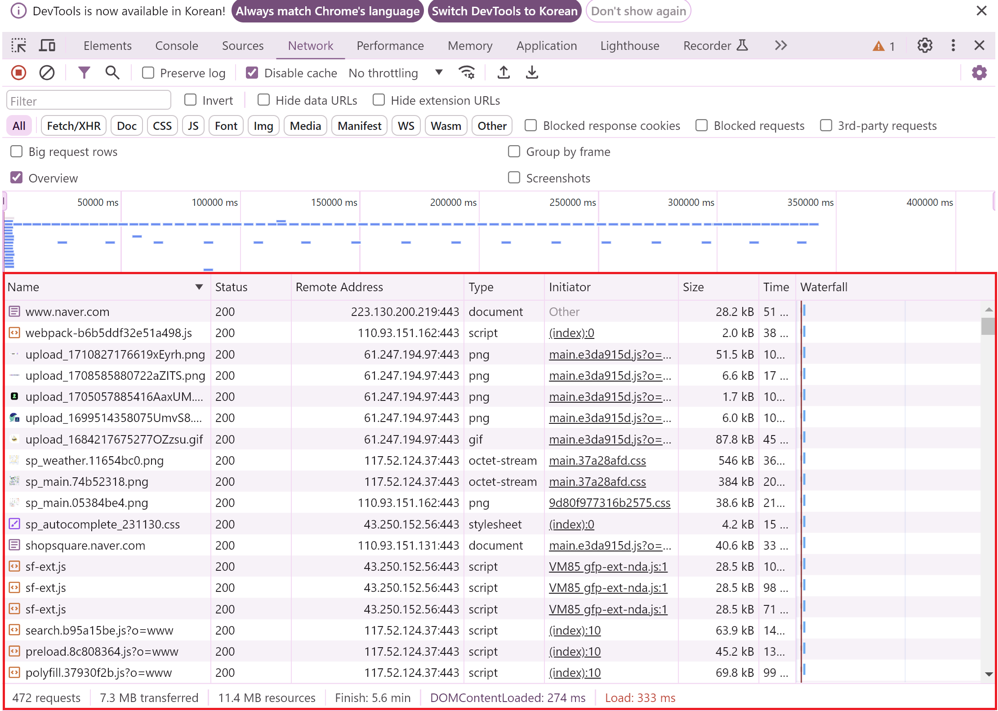Clear the network log

(x=47, y=73)
